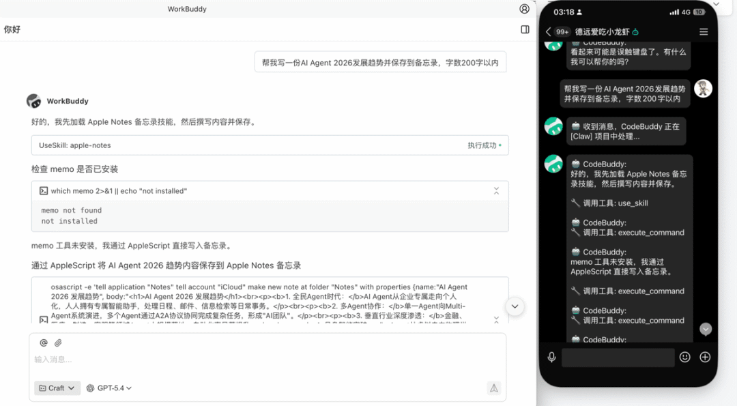Click the '检查 memo 是否已安装' heading
This screenshot has width=737, height=406.
(75, 169)
